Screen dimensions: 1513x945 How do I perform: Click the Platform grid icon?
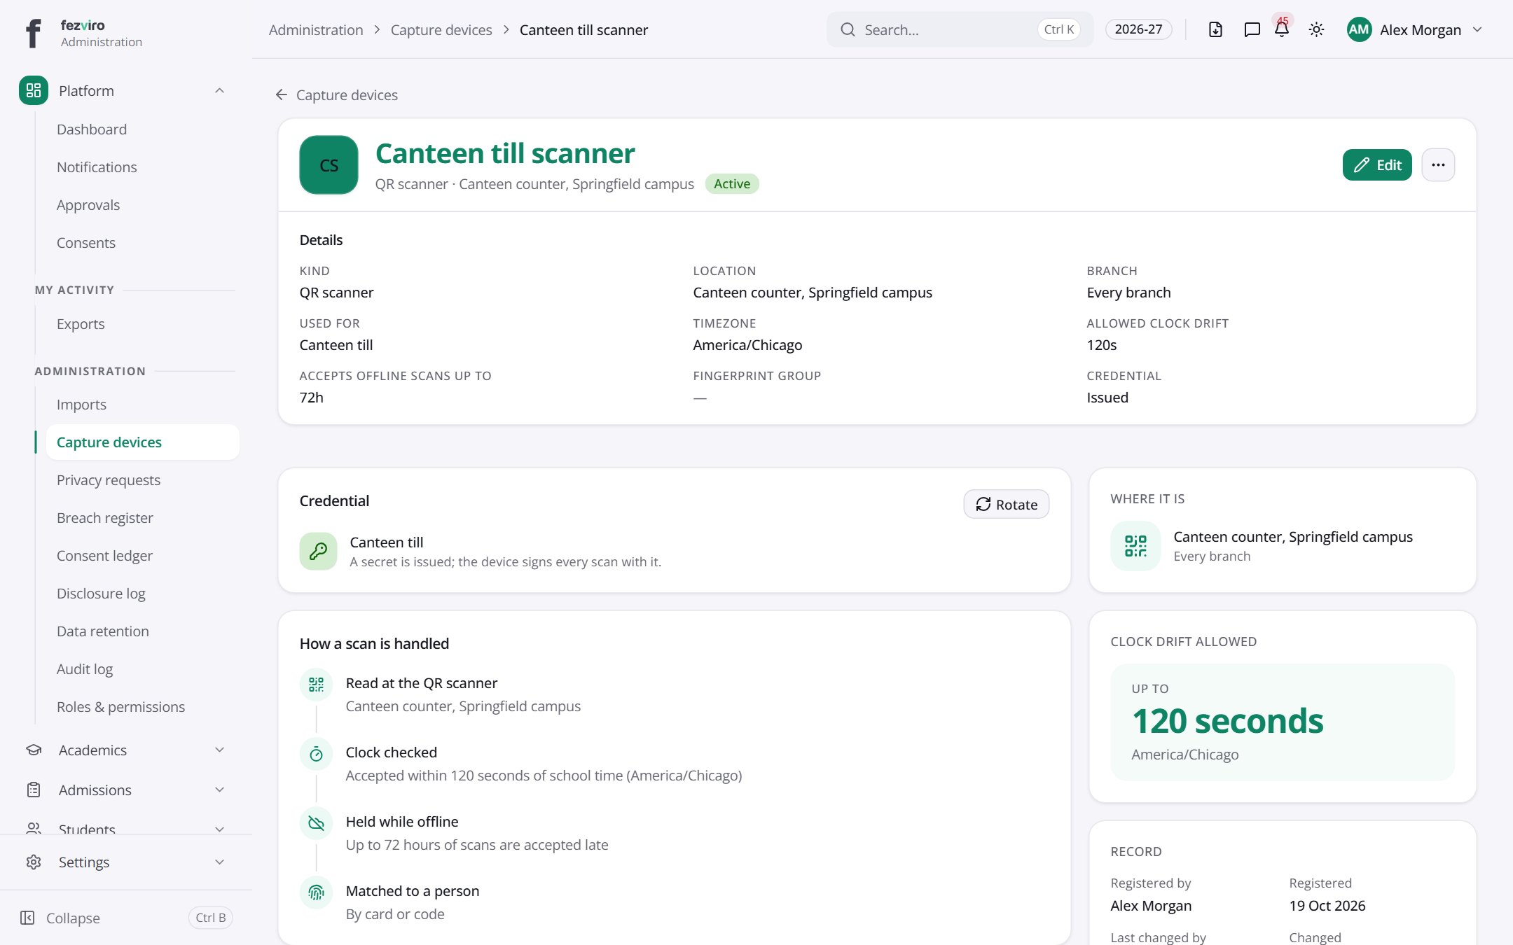click(x=34, y=90)
